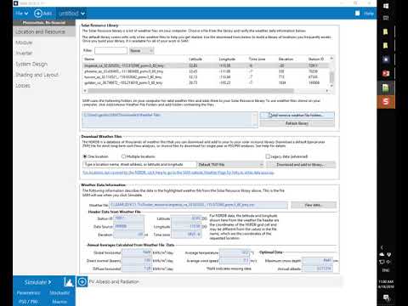Click the Filter text field
Viewport: 408px width, 306px height.
110,51
